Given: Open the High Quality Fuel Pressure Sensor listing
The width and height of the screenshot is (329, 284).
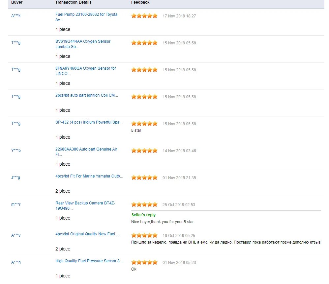Looking at the screenshot, I should 89,261.
